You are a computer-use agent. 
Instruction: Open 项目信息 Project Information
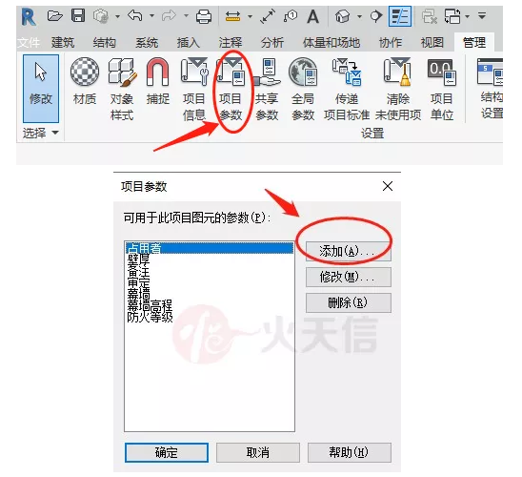pyautogui.click(x=194, y=89)
